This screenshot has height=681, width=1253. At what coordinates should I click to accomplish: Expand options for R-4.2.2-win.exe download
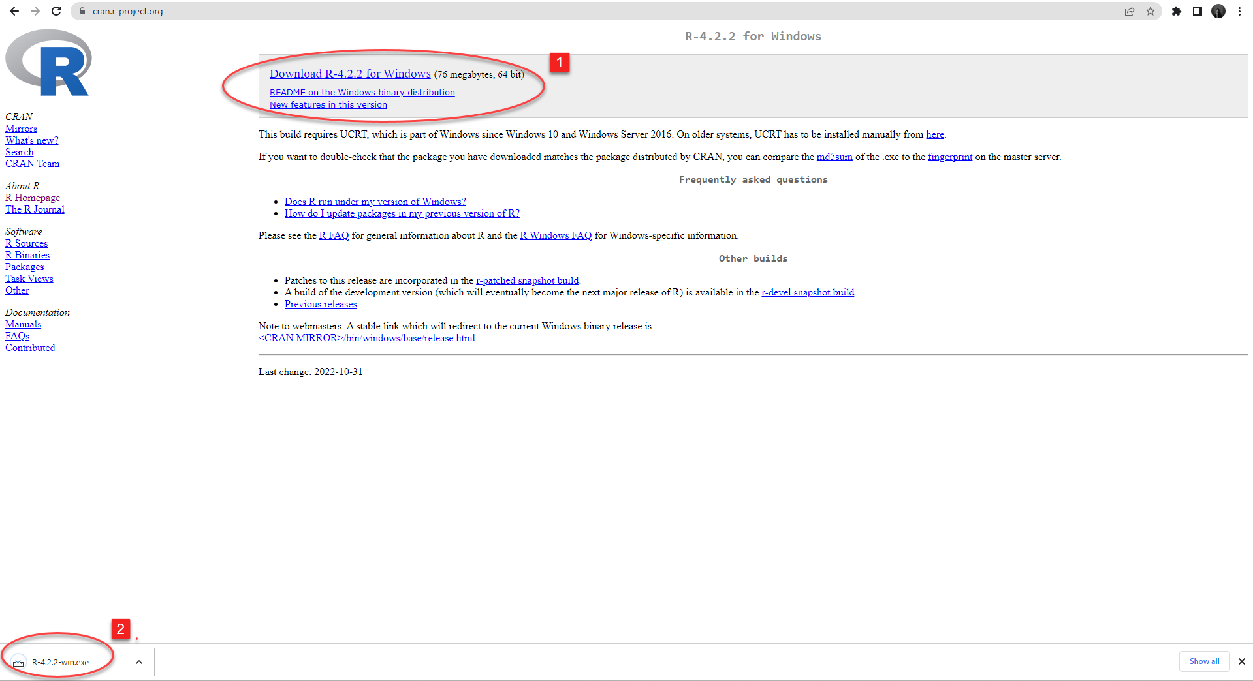[139, 662]
